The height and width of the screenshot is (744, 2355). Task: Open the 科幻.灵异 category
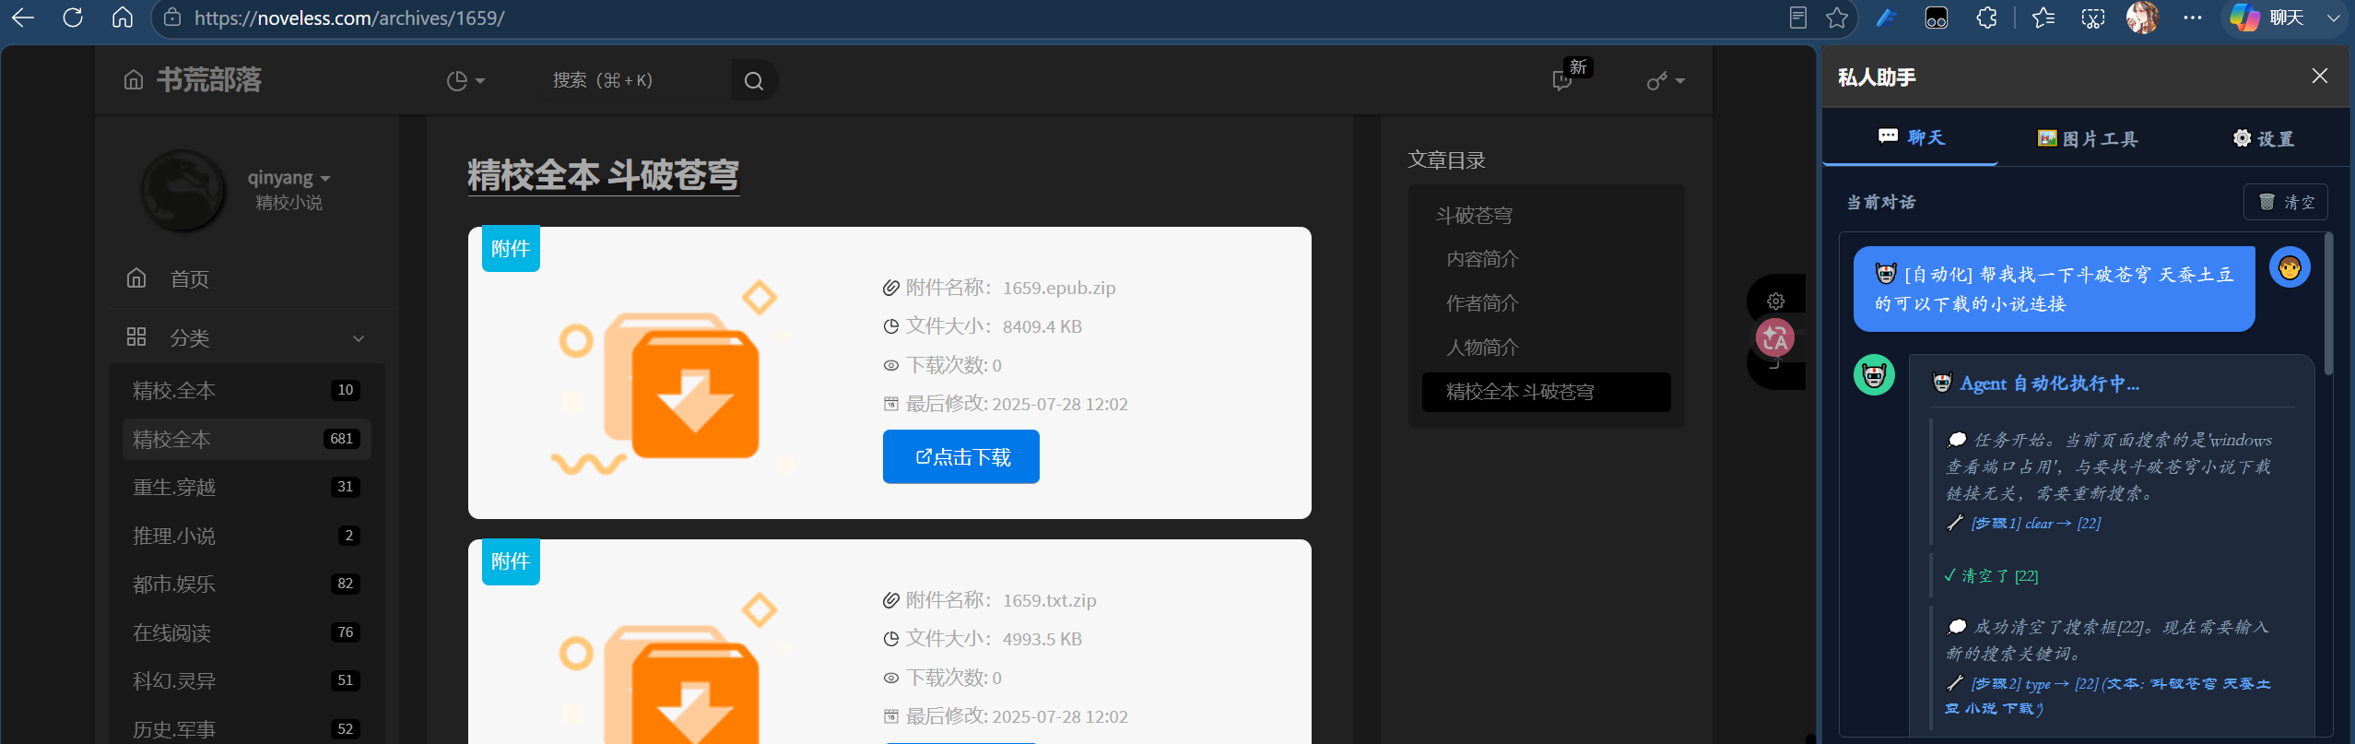click(x=246, y=680)
